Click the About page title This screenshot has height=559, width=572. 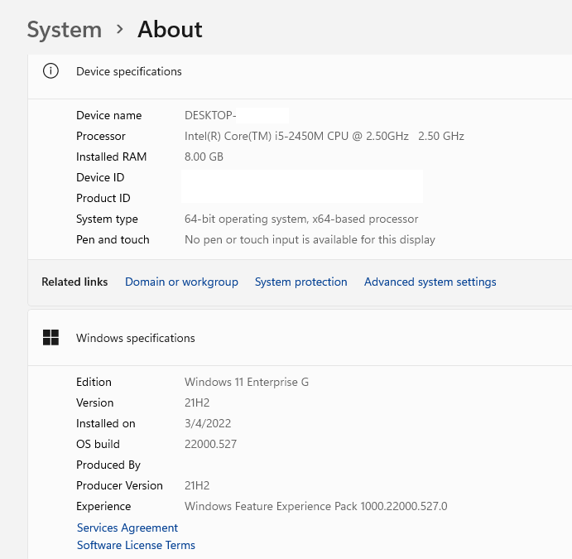(x=170, y=30)
